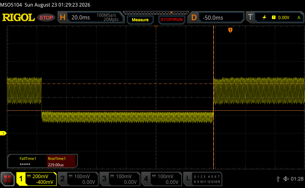Click channel 4 DC coupling icon

tap(154, 176)
